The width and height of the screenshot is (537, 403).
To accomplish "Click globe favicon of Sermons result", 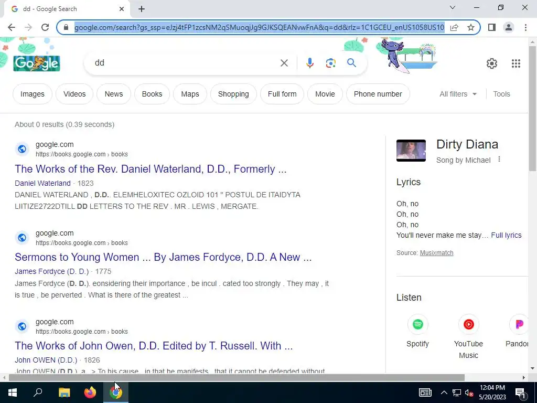I will (22, 238).
